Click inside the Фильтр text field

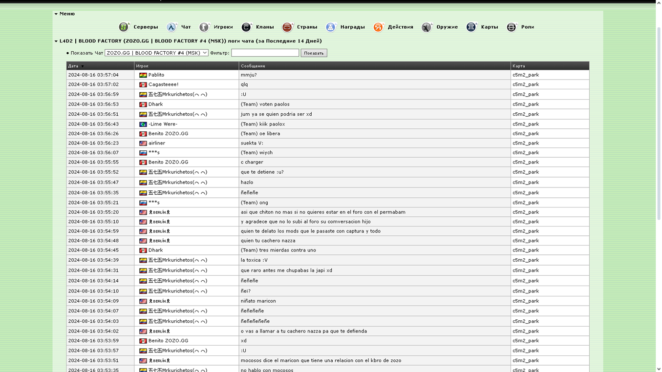(x=265, y=53)
